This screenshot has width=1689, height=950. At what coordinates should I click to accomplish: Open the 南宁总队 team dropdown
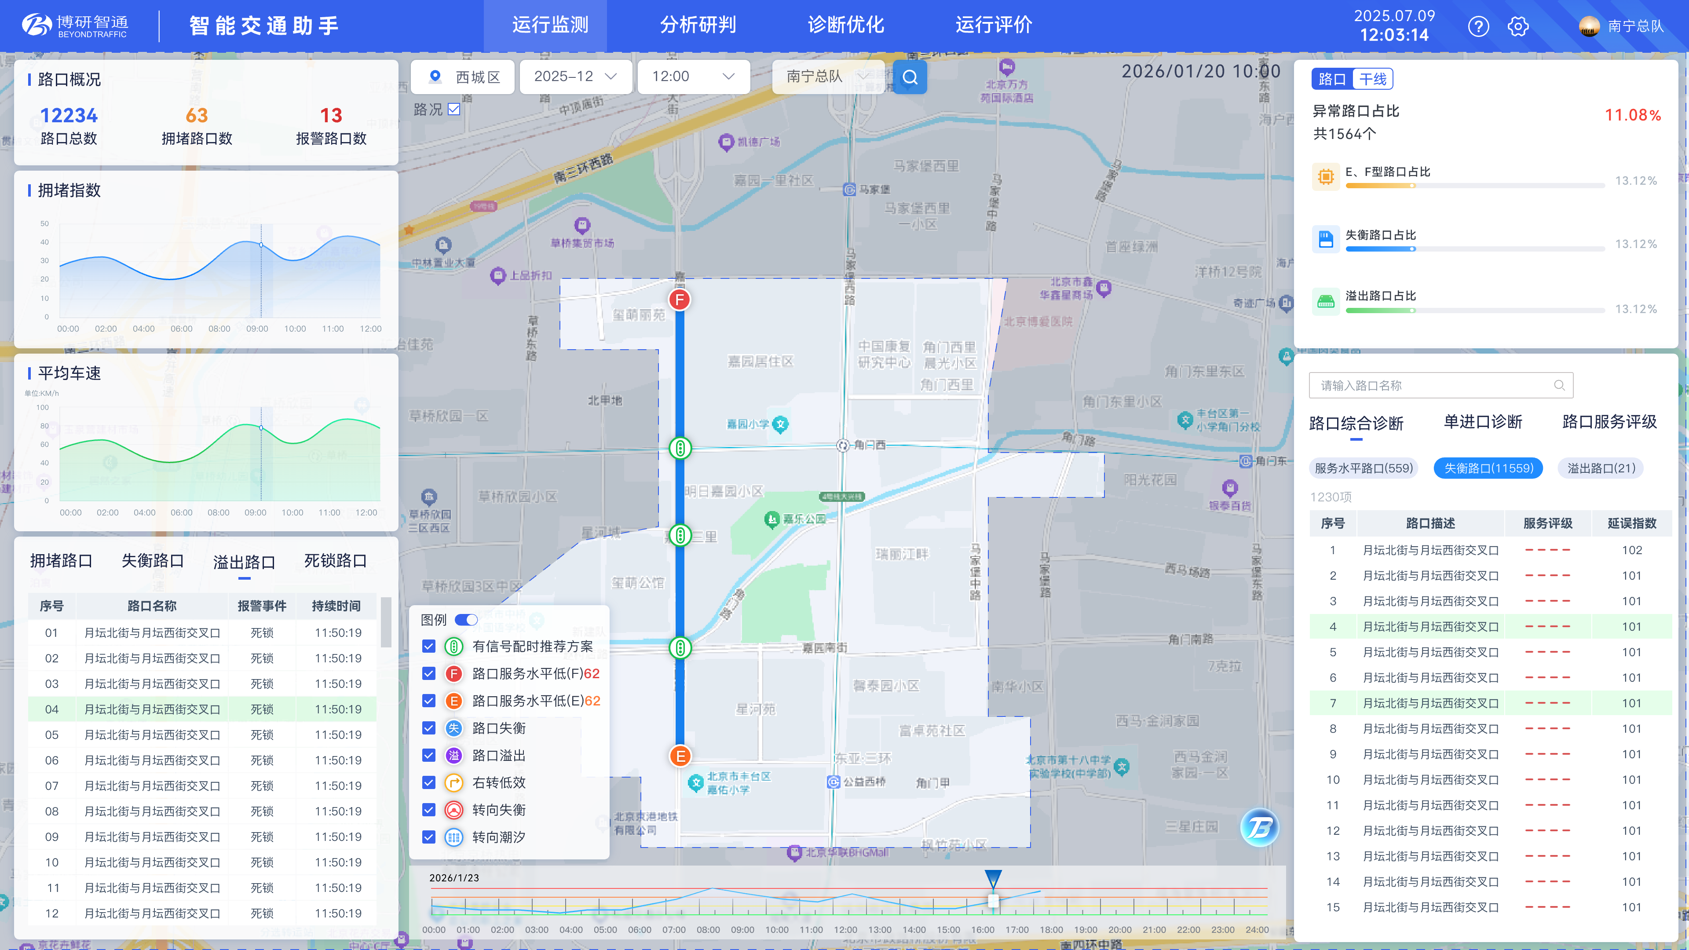(x=828, y=77)
